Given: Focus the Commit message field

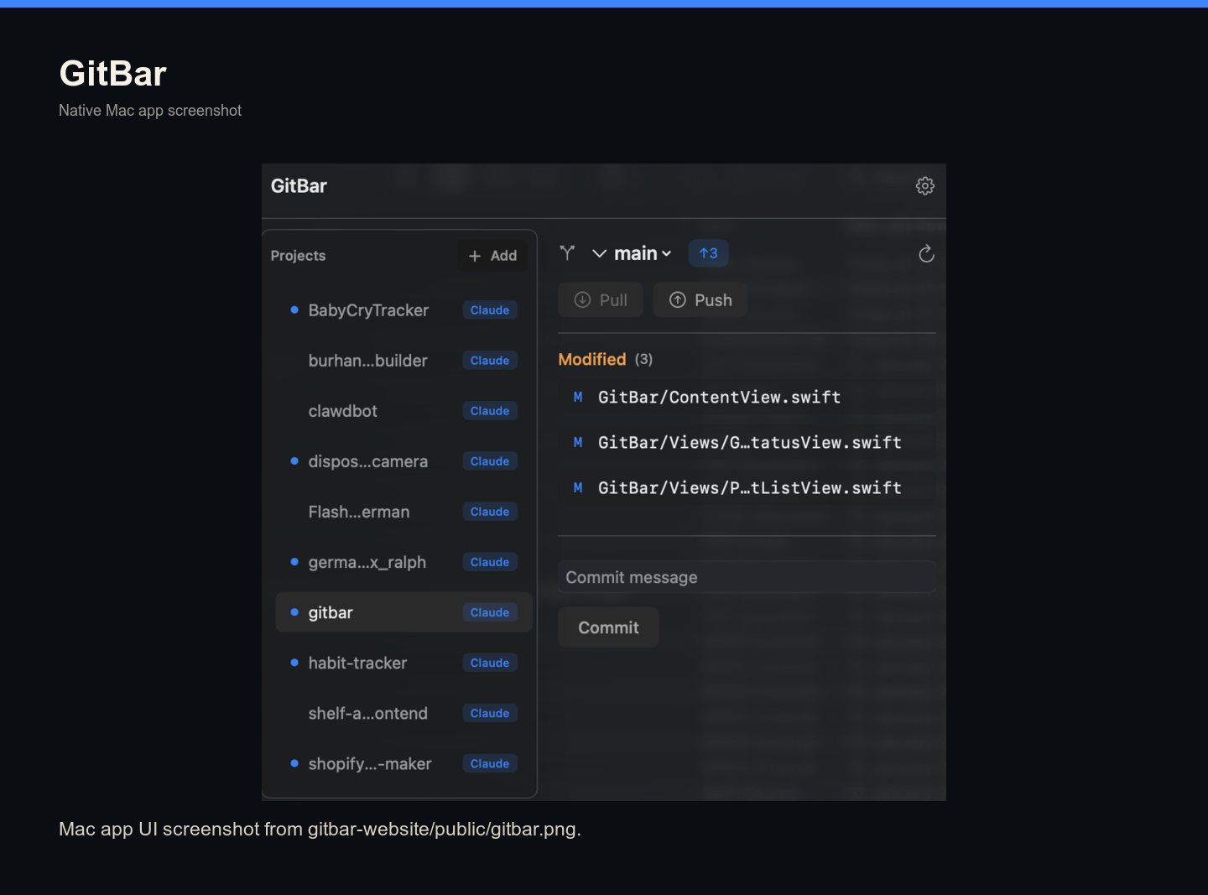Looking at the screenshot, I should pyautogui.click(x=747, y=577).
